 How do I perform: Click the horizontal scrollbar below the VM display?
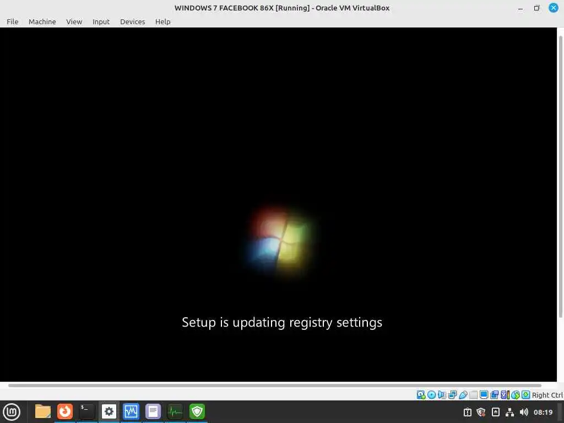click(275, 385)
